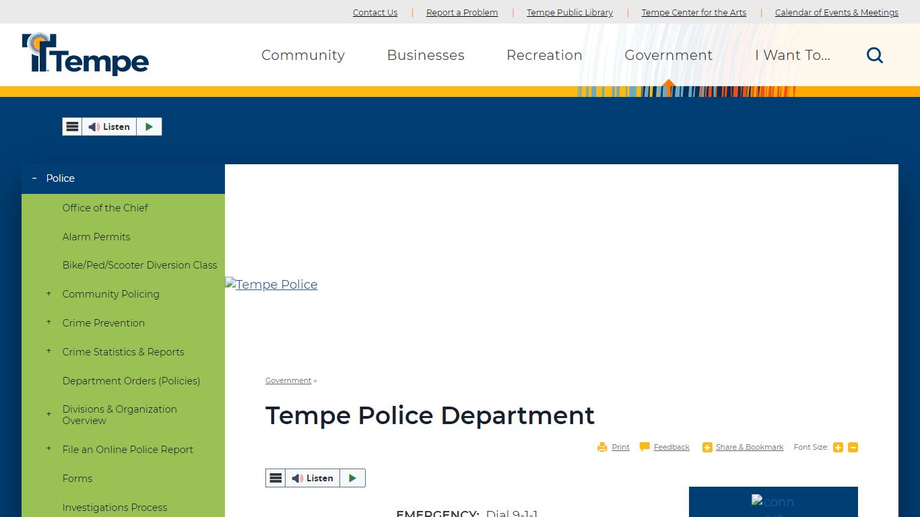Image resolution: width=920 pixels, height=517 pixels.
Task: Click the Tempe city logo
Action: tap(86, 54)
